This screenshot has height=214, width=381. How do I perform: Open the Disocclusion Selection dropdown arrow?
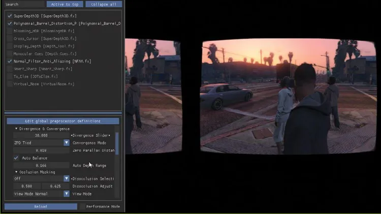[67, 178]
